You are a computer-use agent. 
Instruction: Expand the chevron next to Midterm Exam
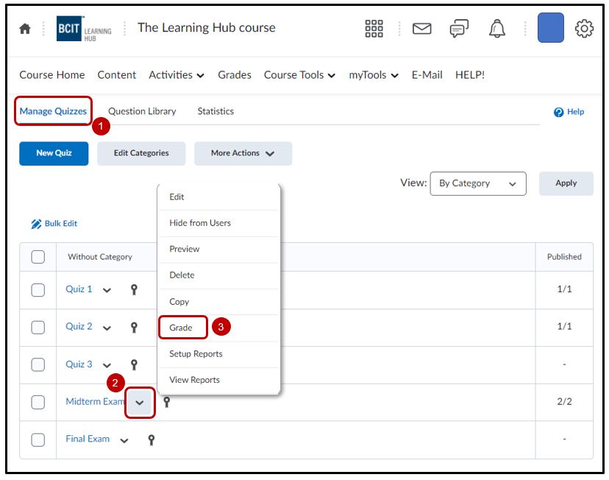tap(140, 403)
